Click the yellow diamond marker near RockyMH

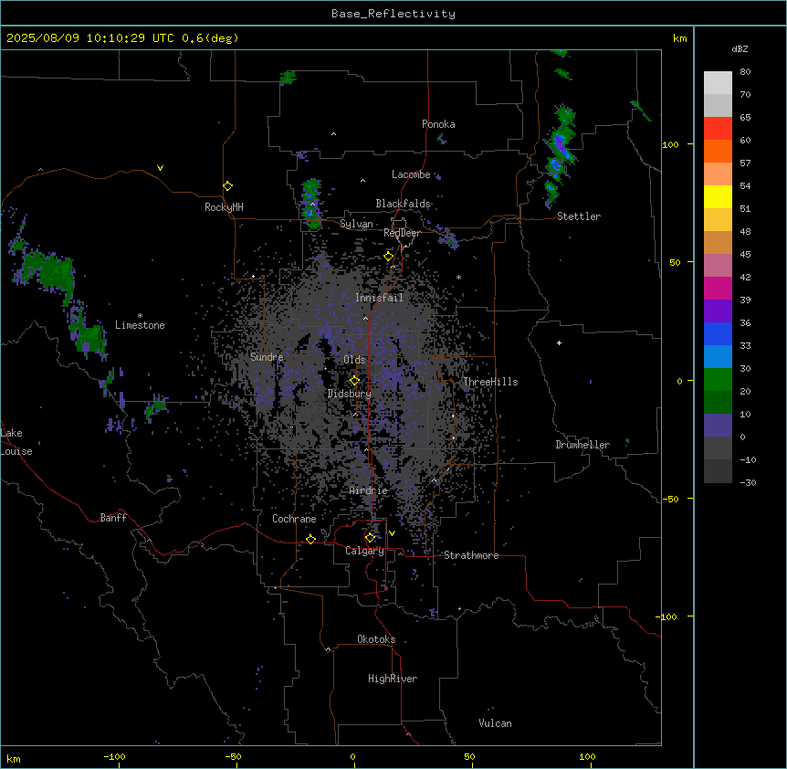[228, 186]
